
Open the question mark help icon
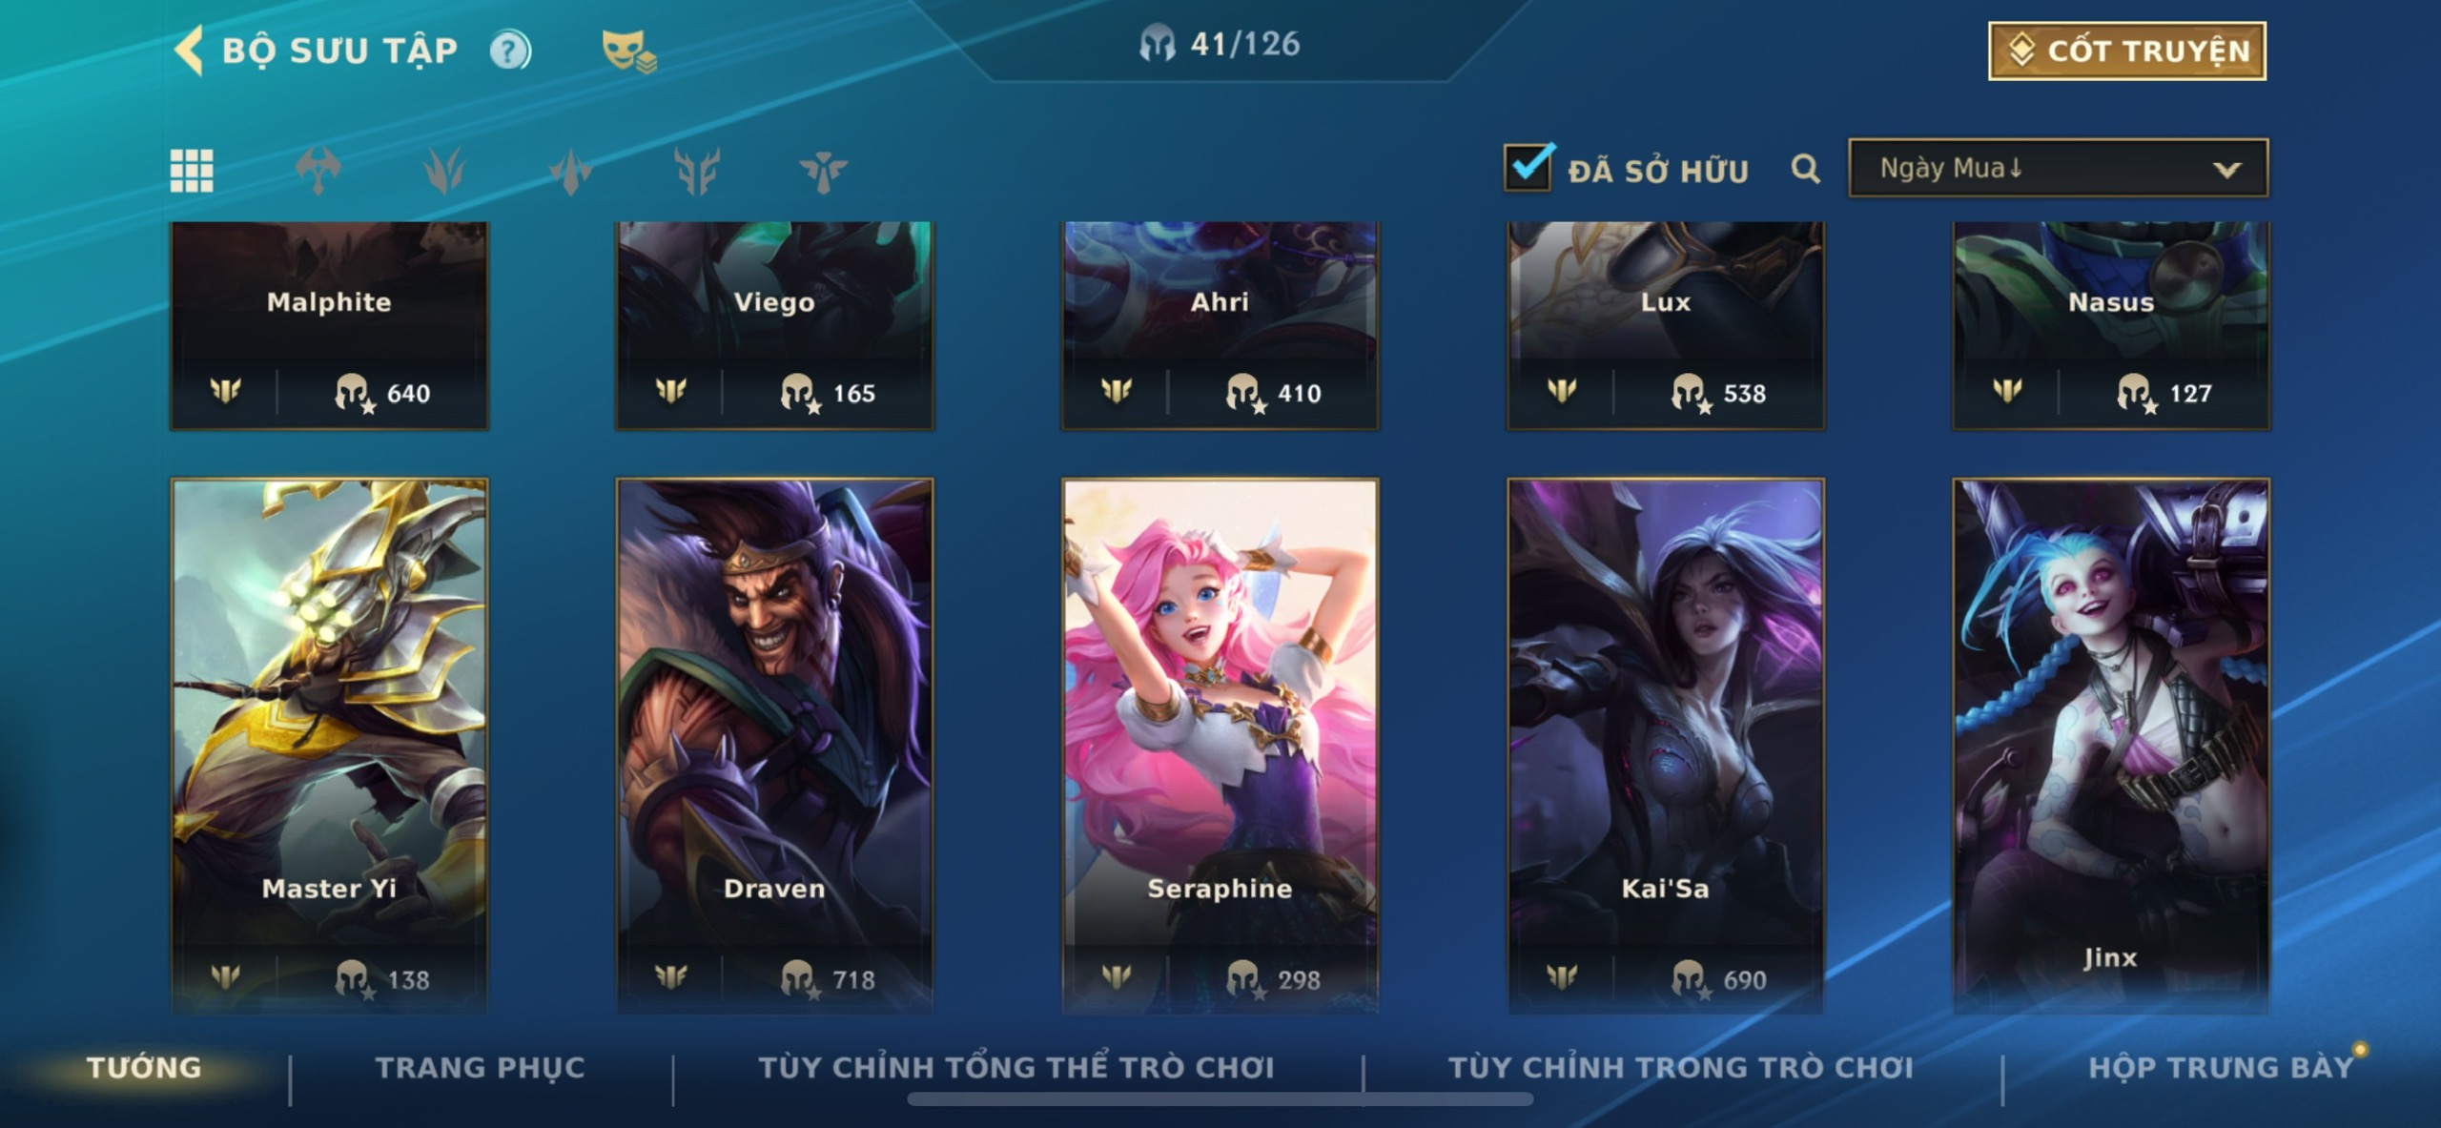coord(510,50)
